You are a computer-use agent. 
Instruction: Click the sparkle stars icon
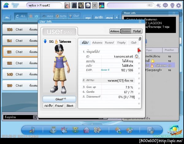(159, 6)
